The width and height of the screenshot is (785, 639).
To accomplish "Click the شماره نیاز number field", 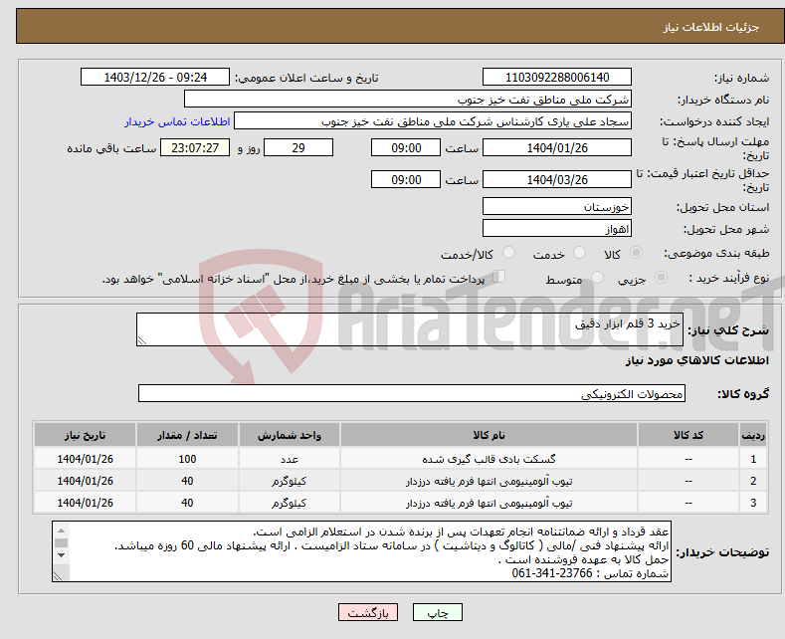I will point(557,77).
